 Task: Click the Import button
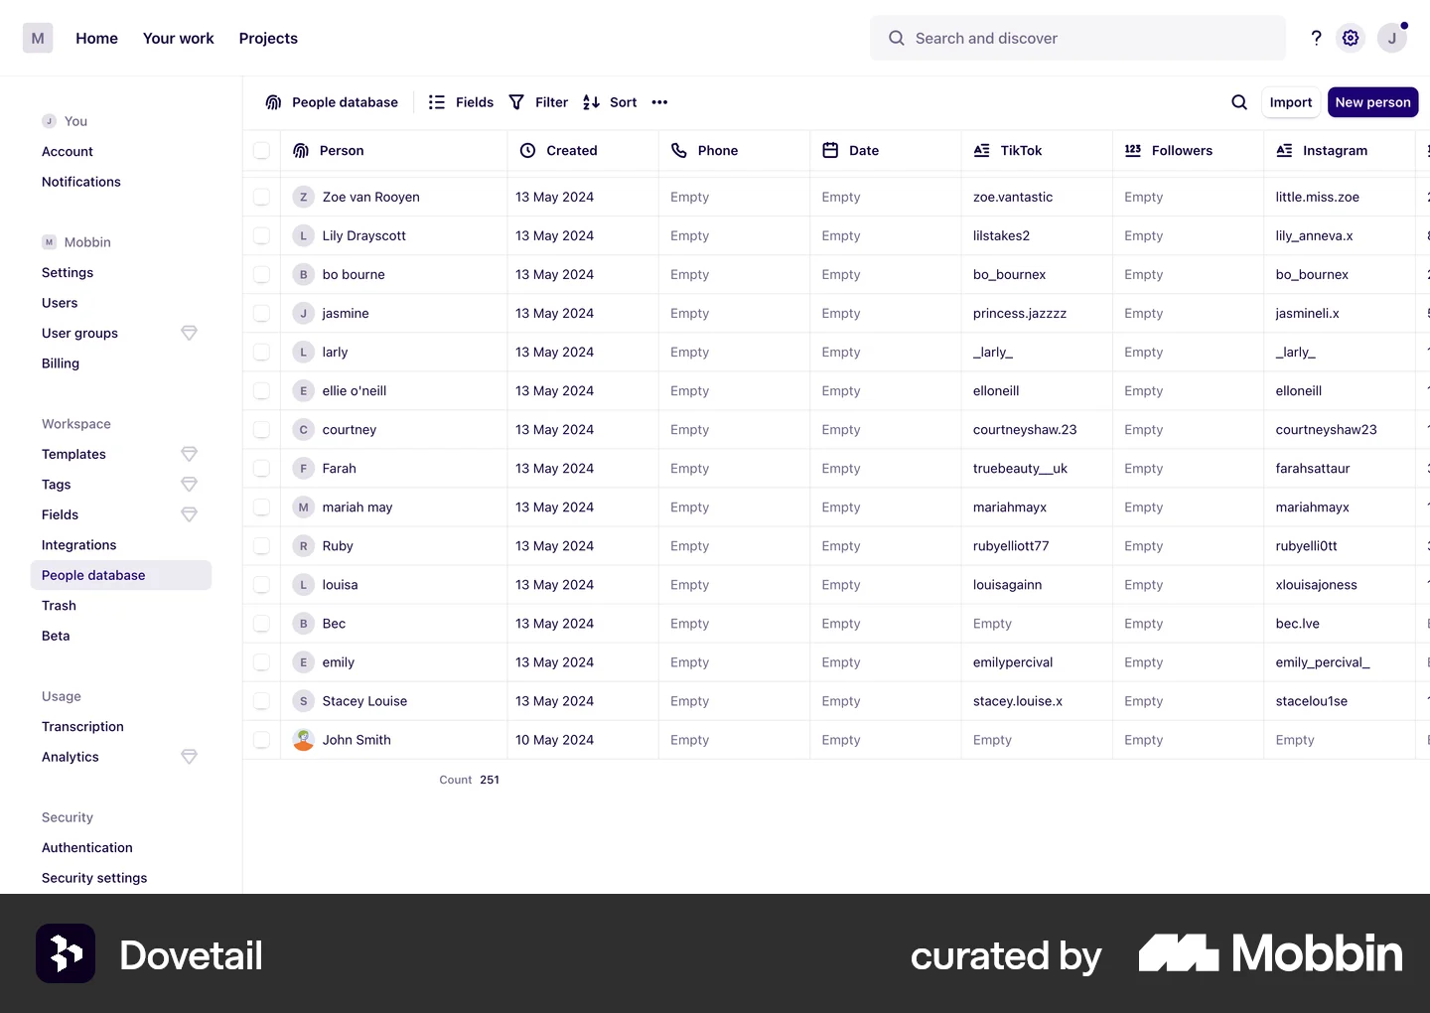1291,102
